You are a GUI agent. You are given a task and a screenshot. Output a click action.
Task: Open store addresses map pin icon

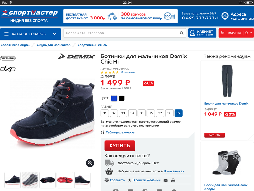[225, 16]
